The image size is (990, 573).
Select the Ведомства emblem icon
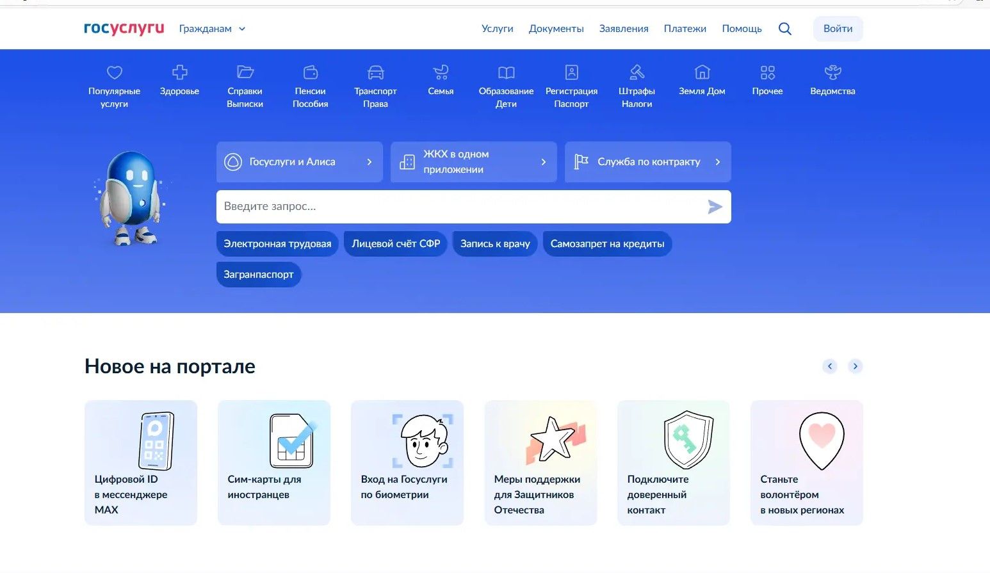833,72
